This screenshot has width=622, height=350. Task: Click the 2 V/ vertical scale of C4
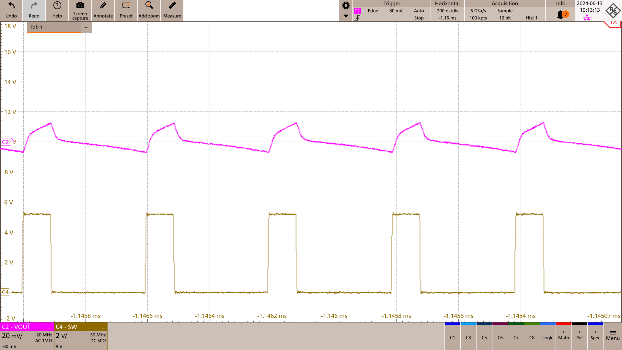(x=62, y=336)
